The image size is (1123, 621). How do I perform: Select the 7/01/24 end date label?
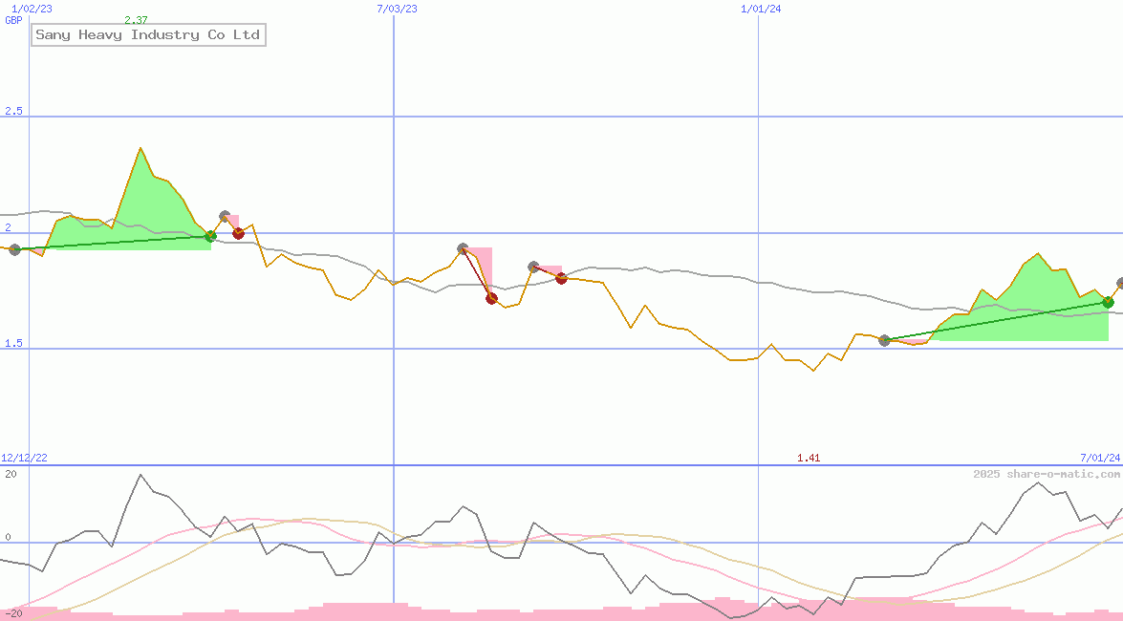[x=1099, y=458]
